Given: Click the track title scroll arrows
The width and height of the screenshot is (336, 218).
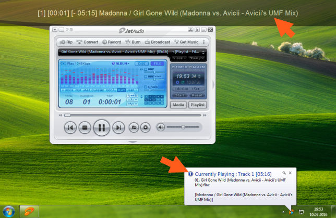Looking at the screenshot, I should 203,52.
